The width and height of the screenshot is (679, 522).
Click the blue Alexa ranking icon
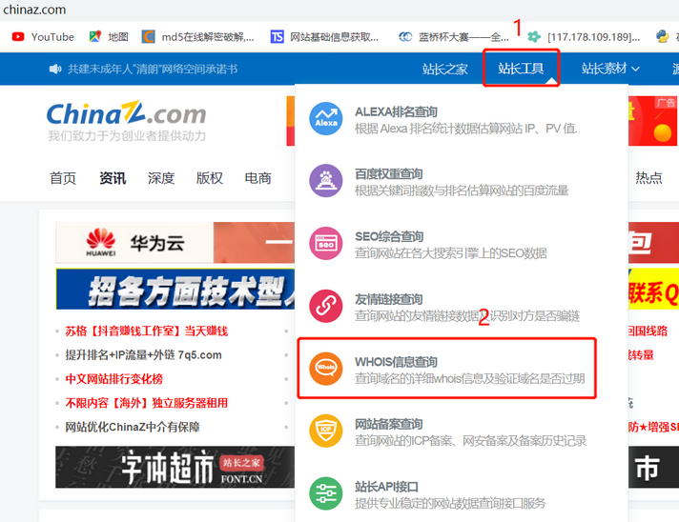325,118
